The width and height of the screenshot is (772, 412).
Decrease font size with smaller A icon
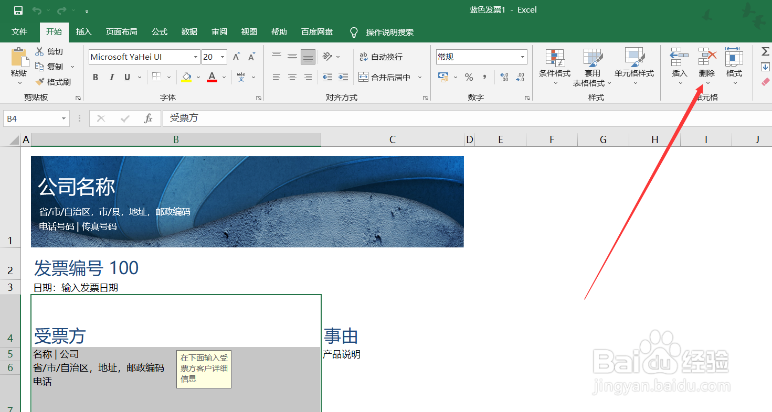pos(252,57)
